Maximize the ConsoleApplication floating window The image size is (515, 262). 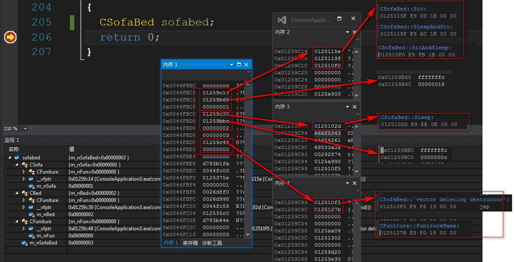(339, 19)
